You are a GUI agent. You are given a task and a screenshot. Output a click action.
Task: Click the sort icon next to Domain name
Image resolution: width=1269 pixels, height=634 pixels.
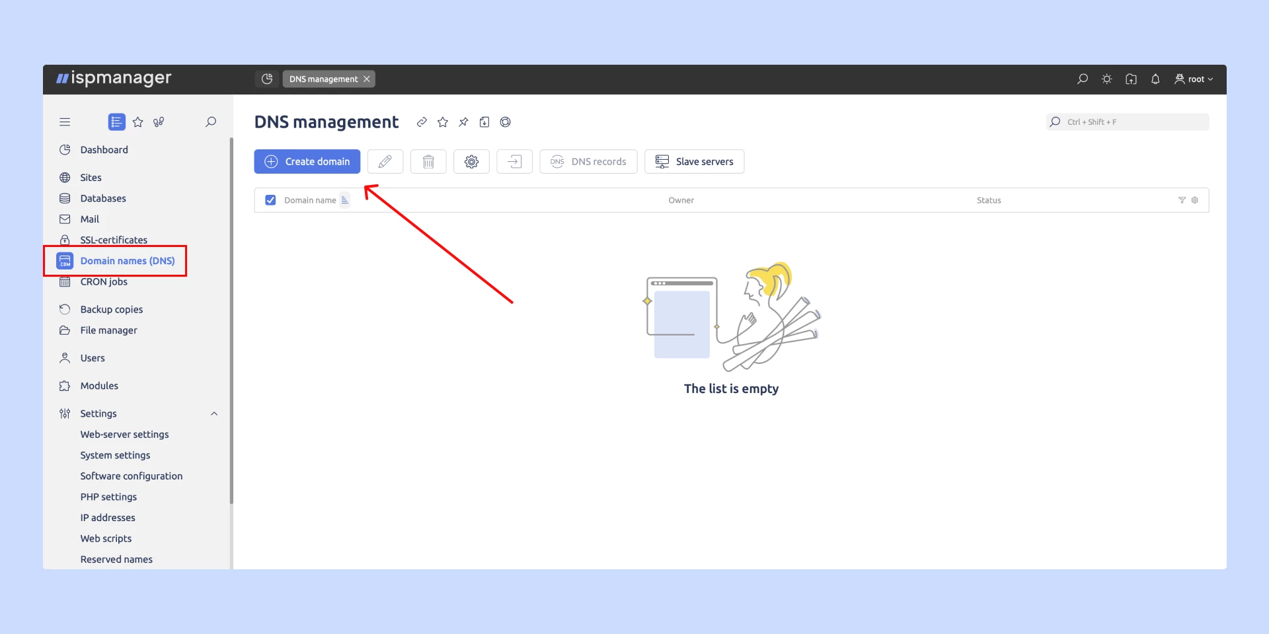[345, 200]
